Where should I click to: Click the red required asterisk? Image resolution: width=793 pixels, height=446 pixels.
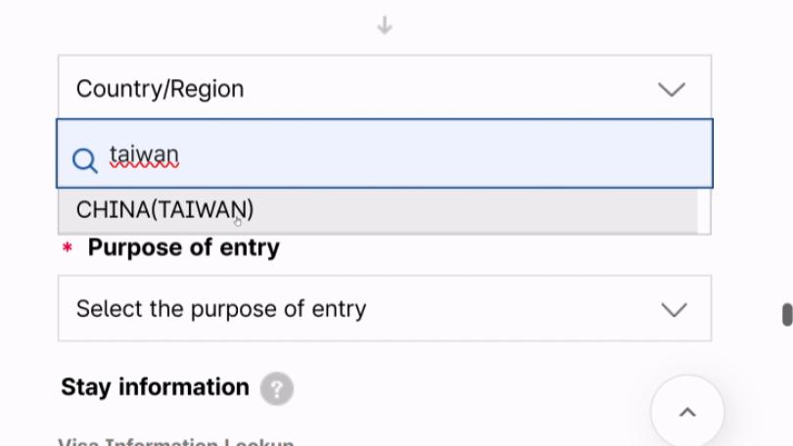pyautogui.click(x=68, y=248)
